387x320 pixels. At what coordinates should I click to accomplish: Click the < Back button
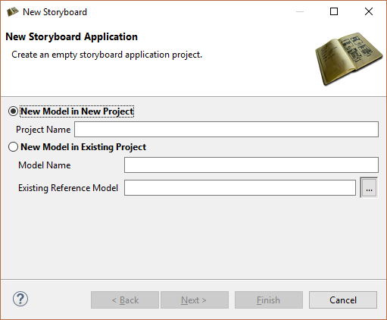(125, 300)
